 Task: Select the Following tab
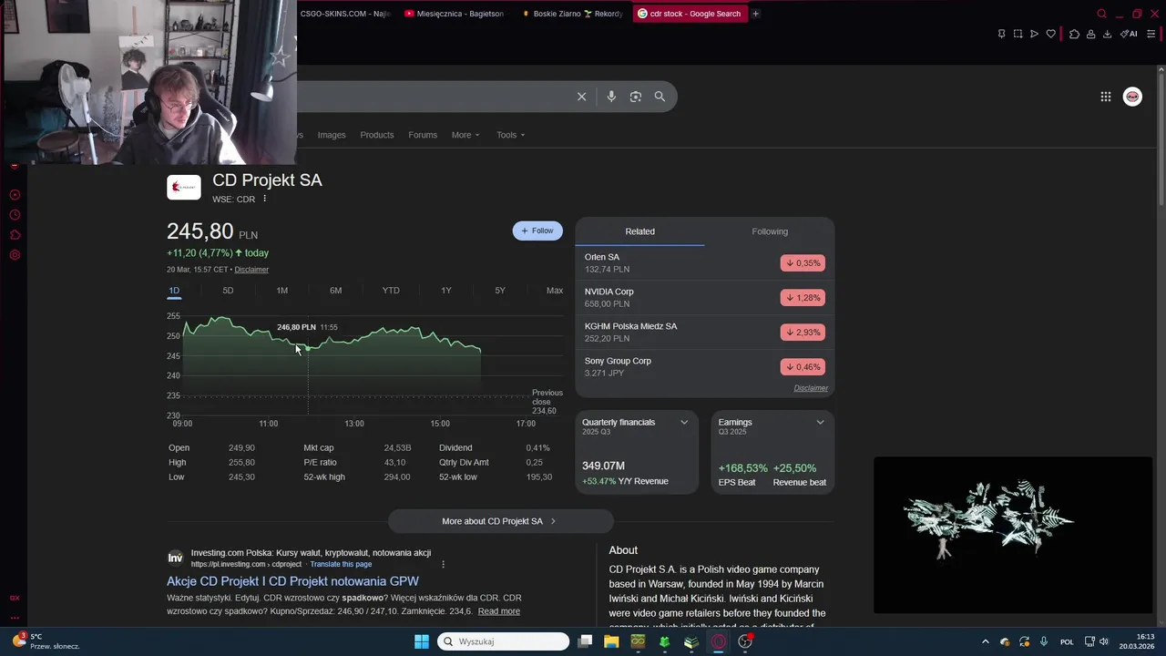[x=770, y=231]
